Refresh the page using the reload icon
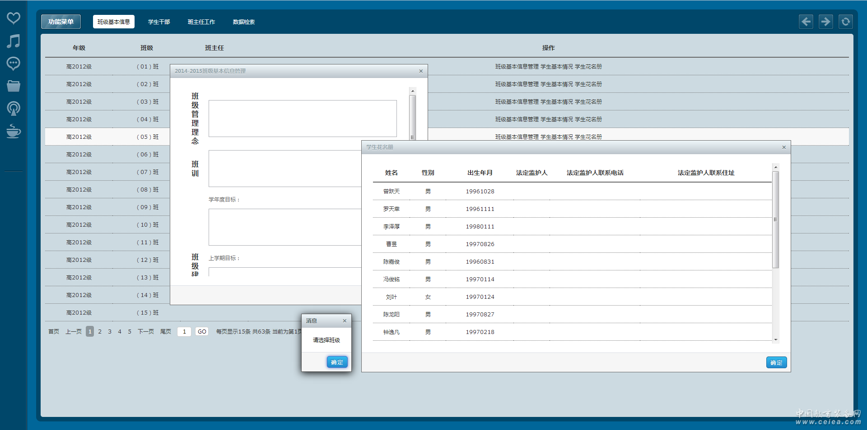 (x=846, y=22)
